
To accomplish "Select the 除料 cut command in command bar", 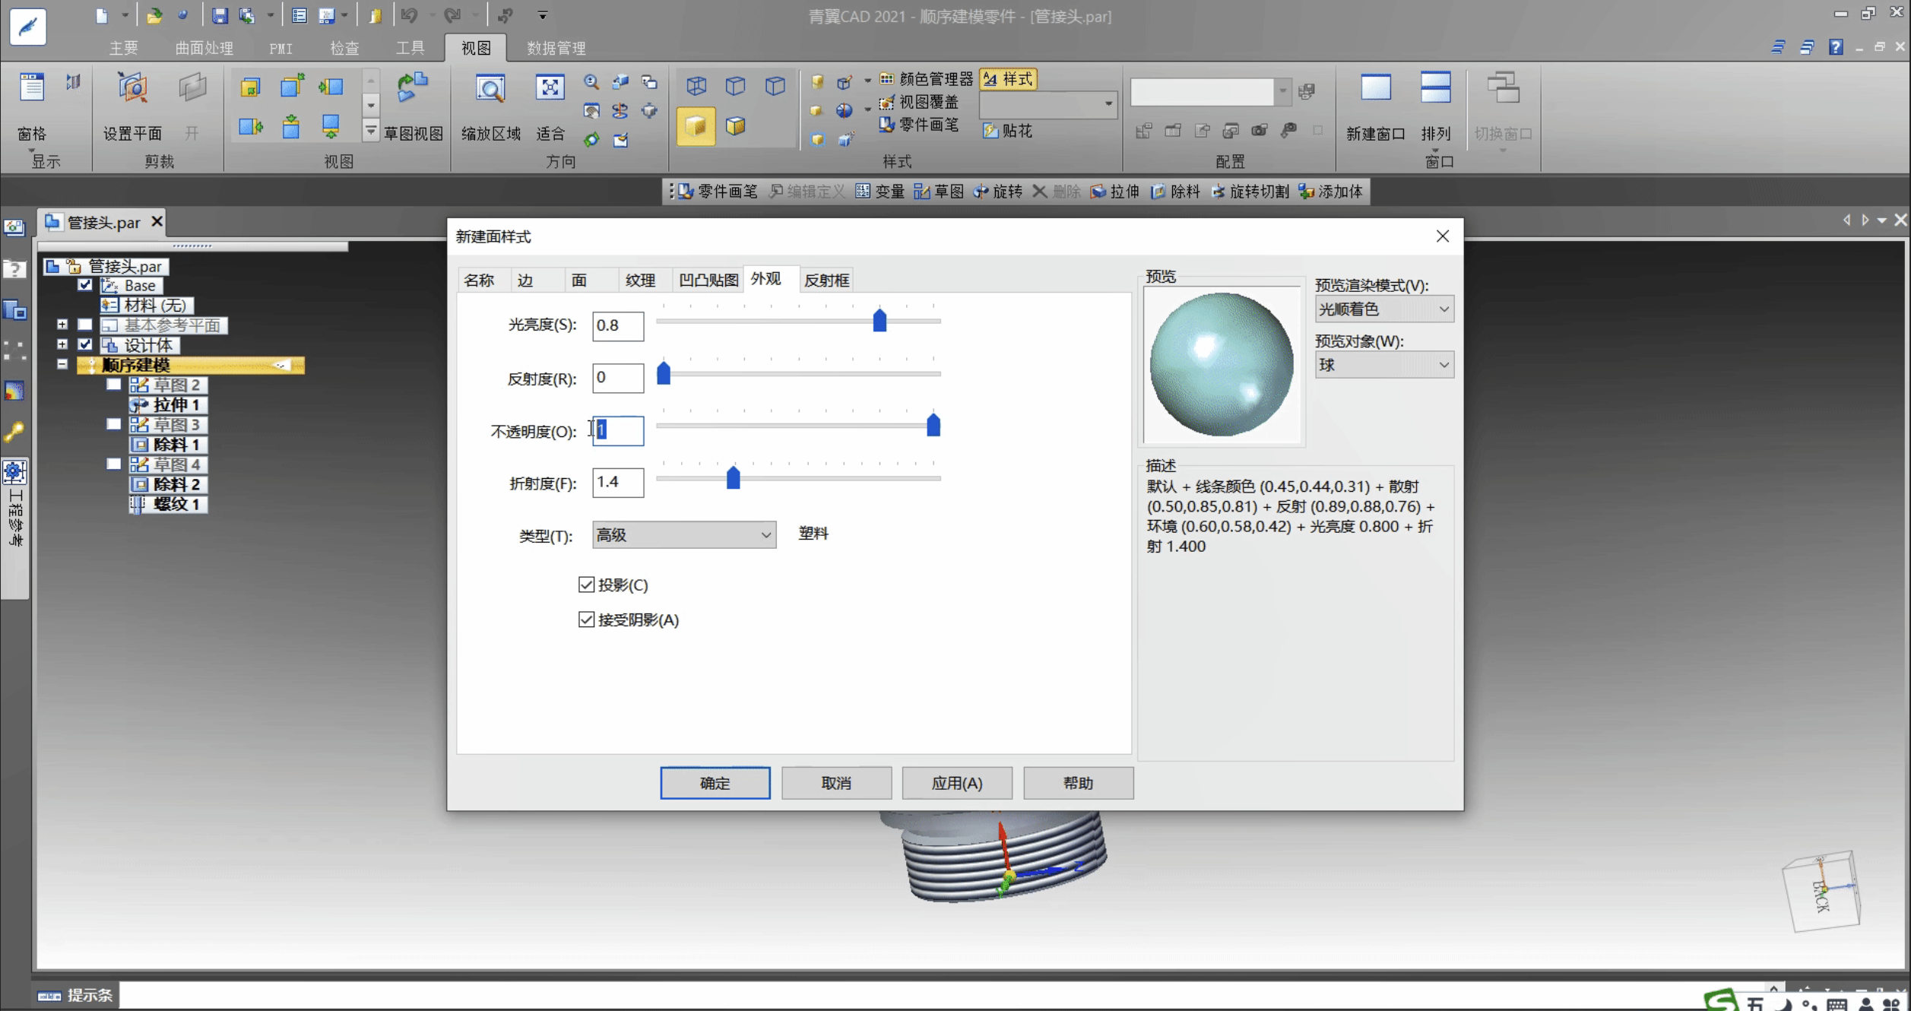I will tap(1175, 192).
